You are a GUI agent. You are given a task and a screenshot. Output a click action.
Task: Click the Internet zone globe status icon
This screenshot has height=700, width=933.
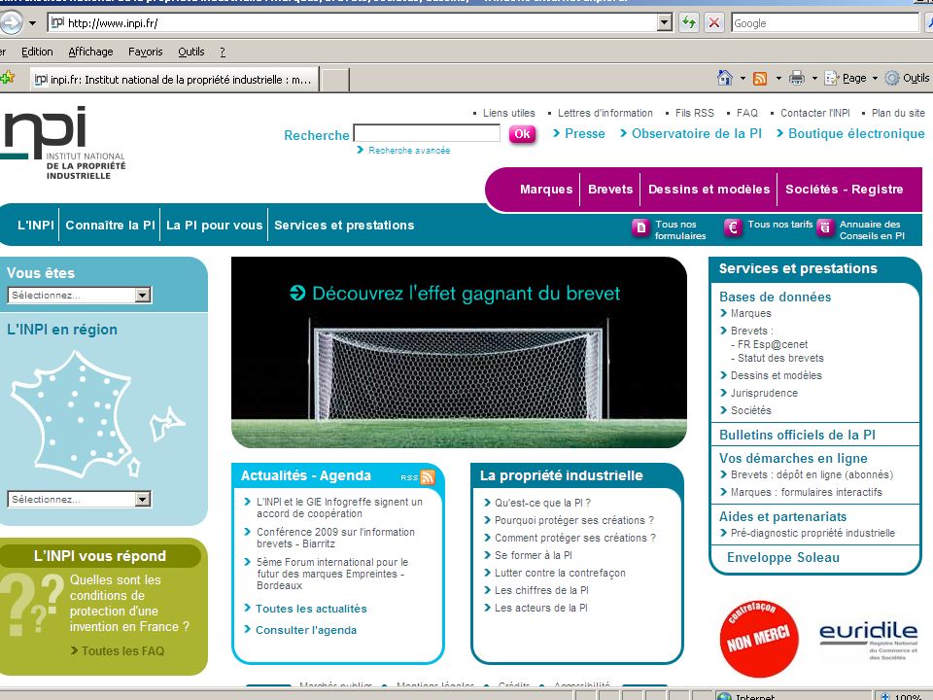[x=723, y=696]
